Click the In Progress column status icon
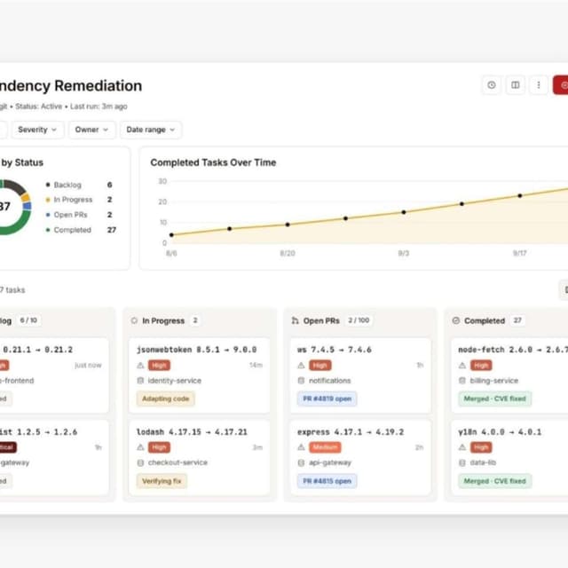This screenshot has width=568, height=568. point(134,320)
